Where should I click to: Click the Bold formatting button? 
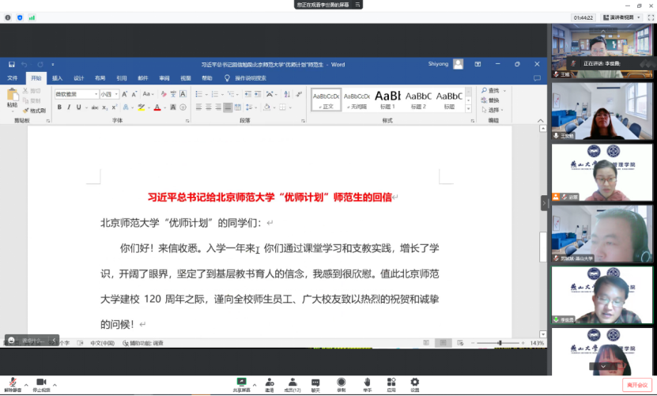(x=58, y=107)
